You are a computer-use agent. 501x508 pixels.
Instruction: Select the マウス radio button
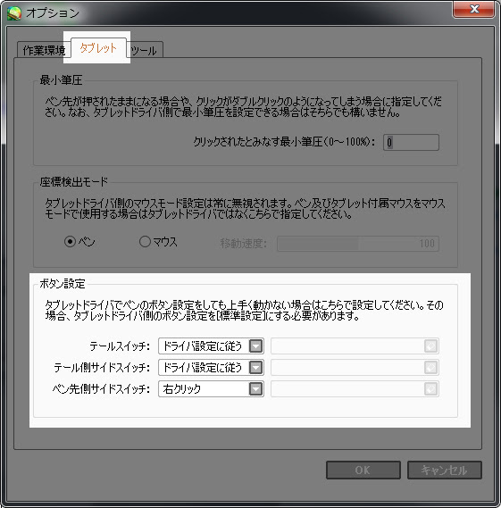click(145, 241)
